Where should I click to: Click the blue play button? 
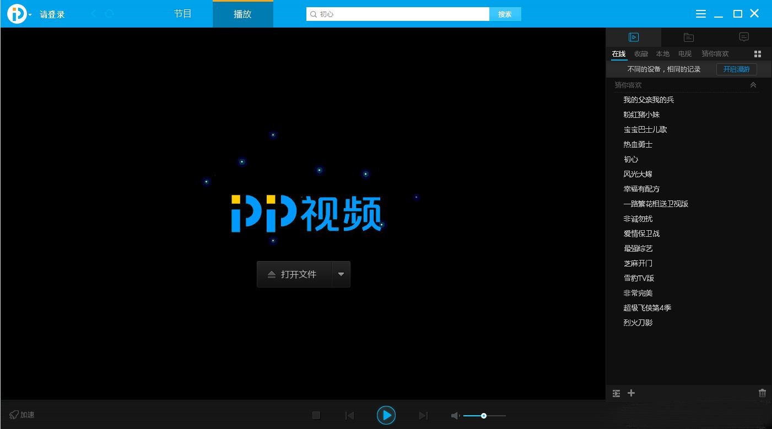coord(386,415)
